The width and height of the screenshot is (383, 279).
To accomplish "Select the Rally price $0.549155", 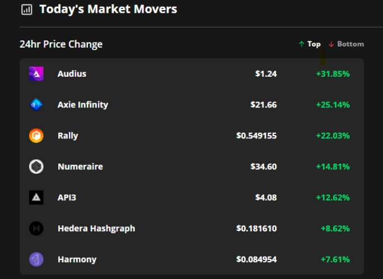I will 256,136.
